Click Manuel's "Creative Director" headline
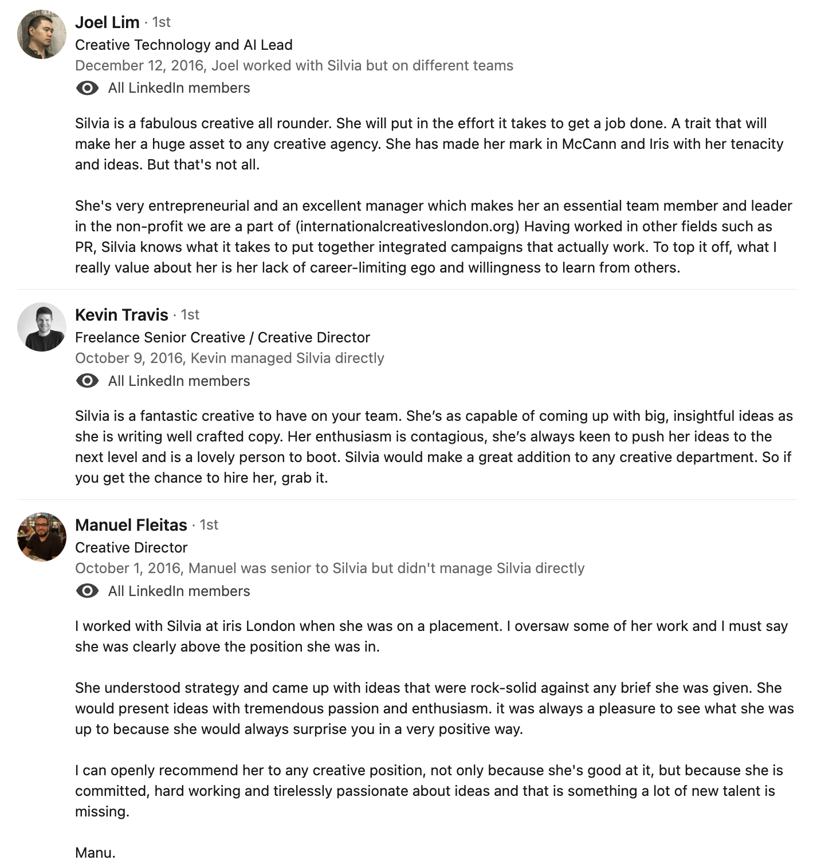This screenshot has height=868, width=817. pyautogui.click(x=131, y=547)
